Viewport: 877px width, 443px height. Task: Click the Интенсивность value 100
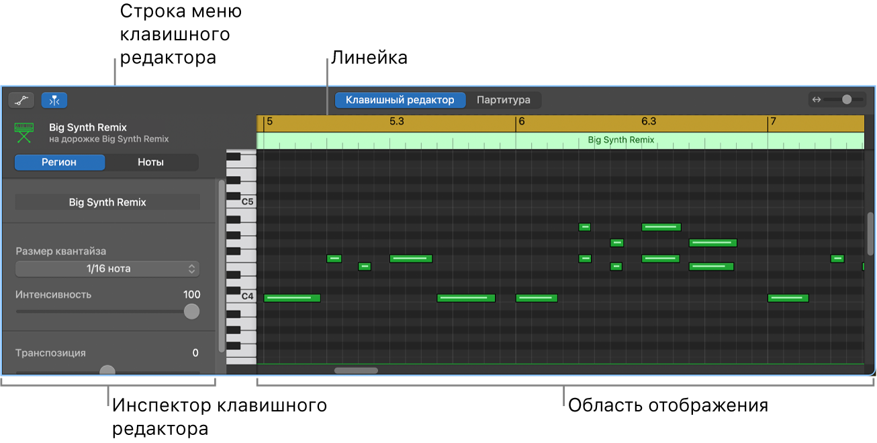point(191,295)
